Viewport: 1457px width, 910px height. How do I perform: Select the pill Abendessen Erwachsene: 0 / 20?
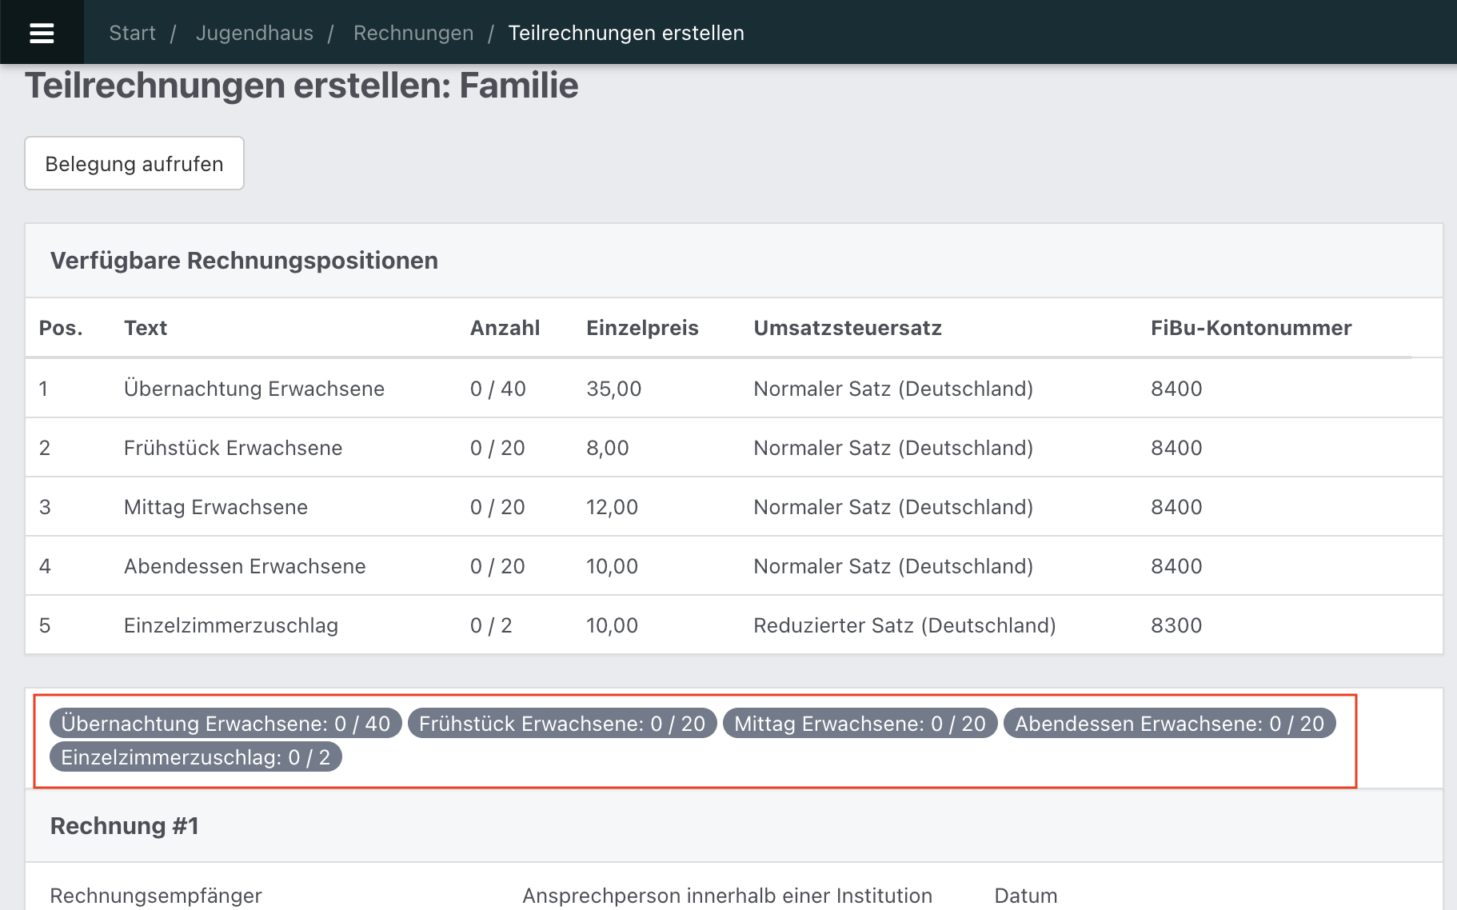[1168, 723]
